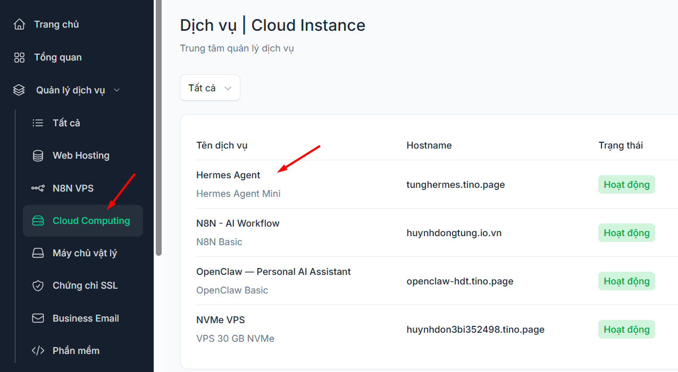Click the grid icon beside Tổng quan
The image size is (678, 372).
click(19, 57)
